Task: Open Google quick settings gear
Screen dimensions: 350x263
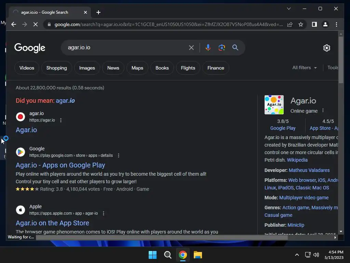Action: pos(326,48)
